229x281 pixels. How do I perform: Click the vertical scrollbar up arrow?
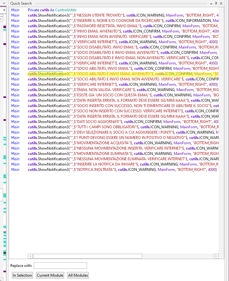[221, 10]
